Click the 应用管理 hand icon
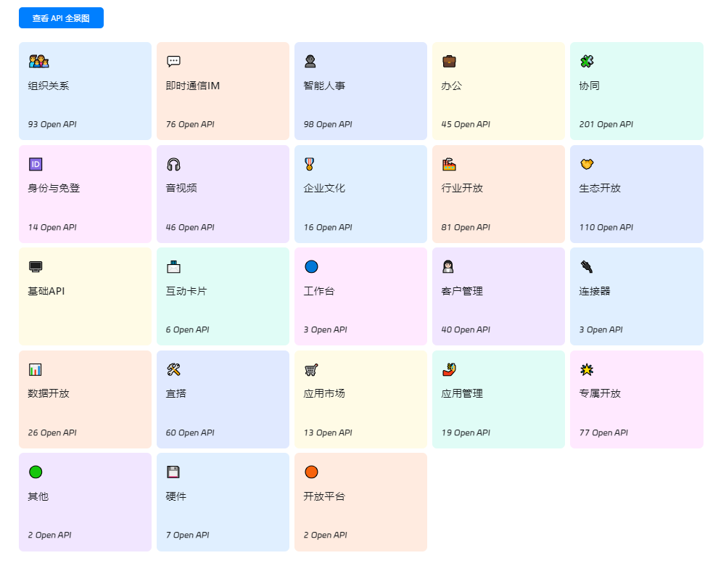Screen dimensions: 726x566 (x=449, y=369)
